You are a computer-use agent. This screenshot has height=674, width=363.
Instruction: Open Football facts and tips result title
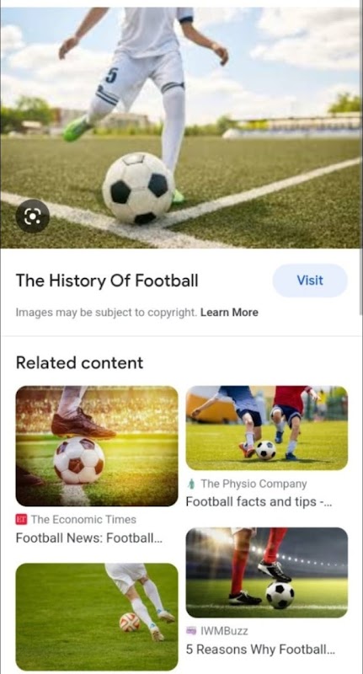[x=258, y=502]
